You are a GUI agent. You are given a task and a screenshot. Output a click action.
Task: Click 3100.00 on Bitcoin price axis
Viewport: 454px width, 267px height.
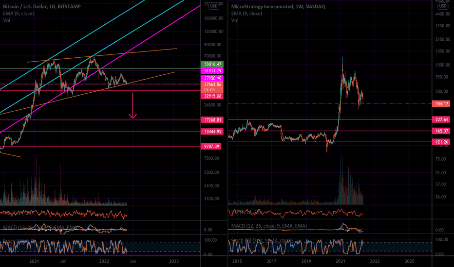tap(211, 199)
